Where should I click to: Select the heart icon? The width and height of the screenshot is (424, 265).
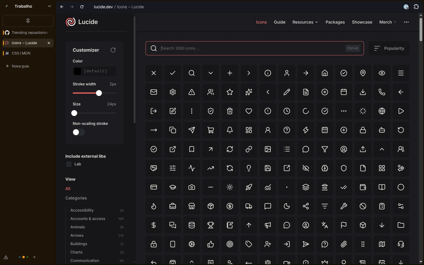pos(249,111)
